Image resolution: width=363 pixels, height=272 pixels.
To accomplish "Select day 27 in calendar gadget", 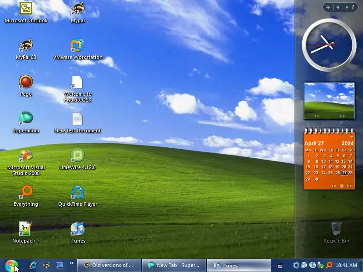I will tap(344, 173).
